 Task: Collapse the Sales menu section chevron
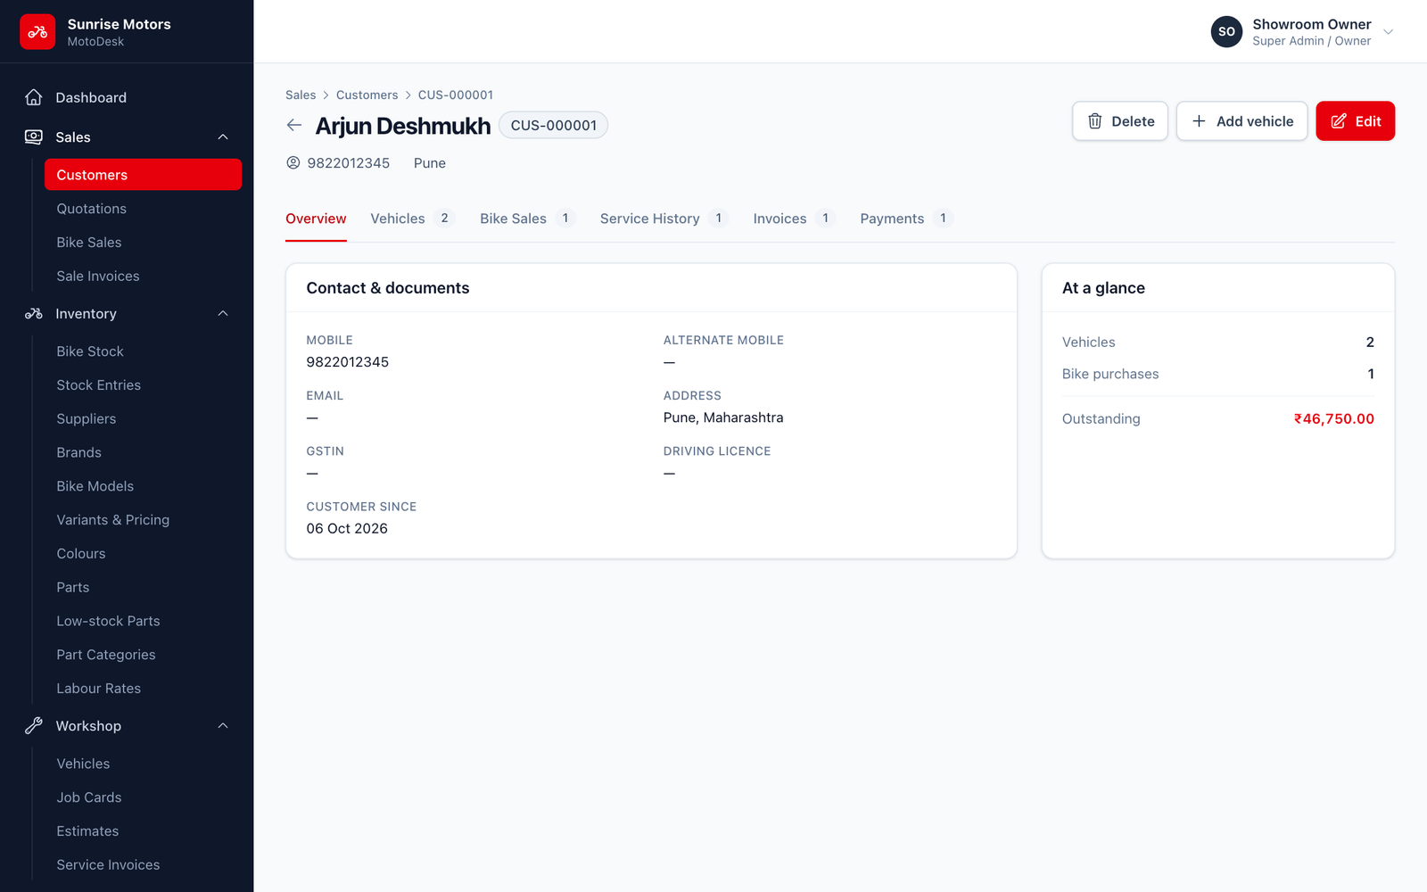pos(223,136)
